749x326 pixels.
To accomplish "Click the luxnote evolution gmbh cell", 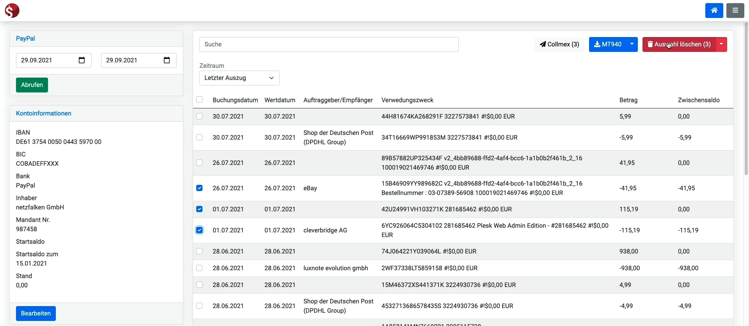I will [x=336, y=268].
